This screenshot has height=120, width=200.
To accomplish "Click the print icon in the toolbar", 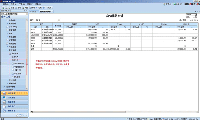I will [x=3, y=8].
